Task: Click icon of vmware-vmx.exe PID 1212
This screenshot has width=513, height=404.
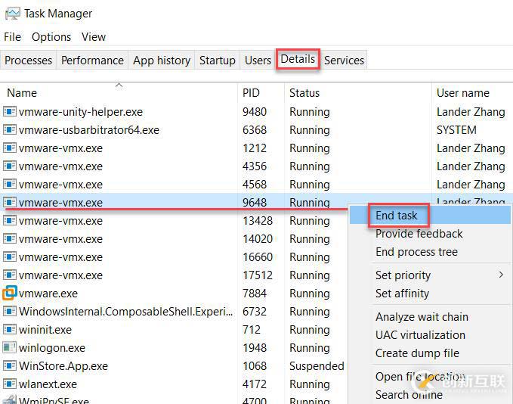Action: tap(10, 148)
